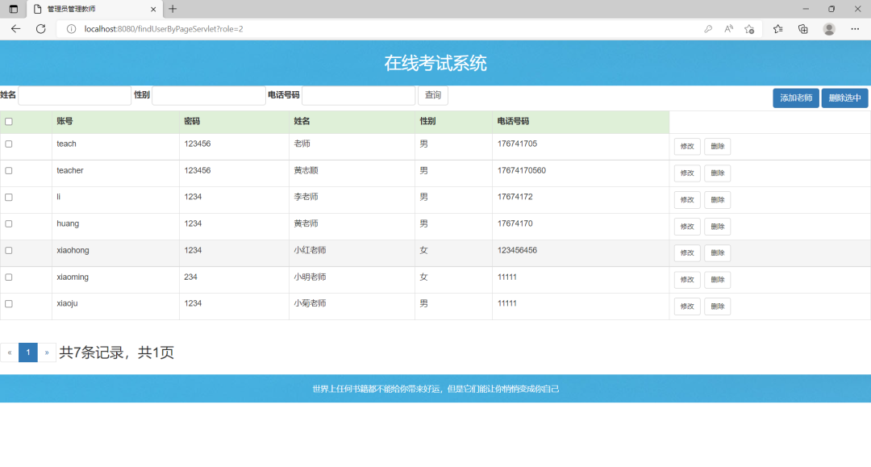The image size is (871, 467).
Task: Select the phone number 17674170560
Action: [522, 170]
